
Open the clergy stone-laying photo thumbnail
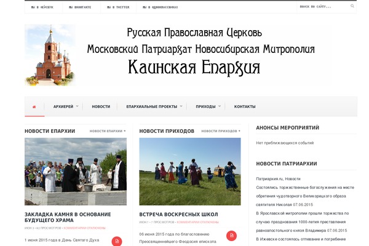(76, 172)
